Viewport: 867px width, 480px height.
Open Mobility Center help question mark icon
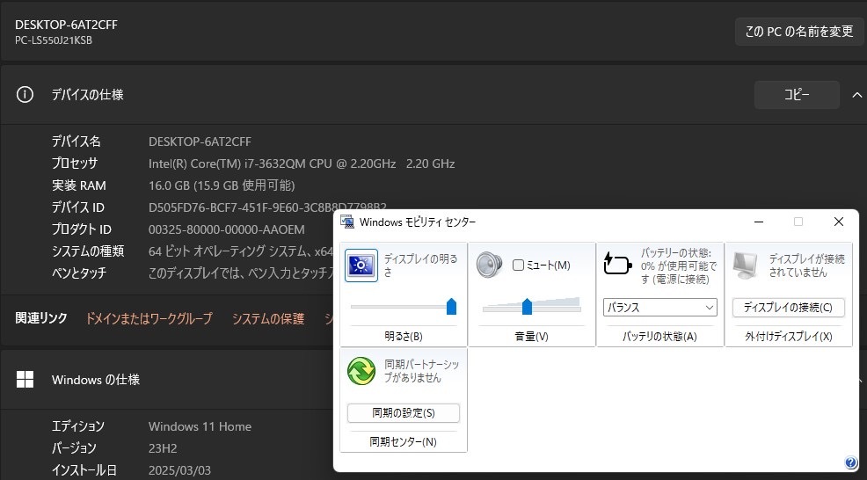[850, 462]
